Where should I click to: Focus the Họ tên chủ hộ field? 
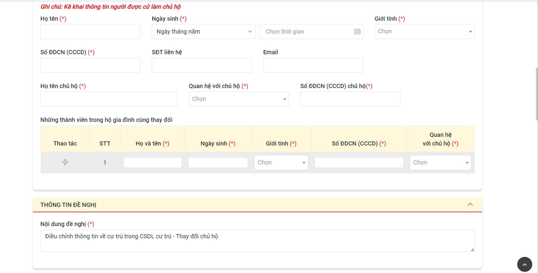tap(109, 99)
